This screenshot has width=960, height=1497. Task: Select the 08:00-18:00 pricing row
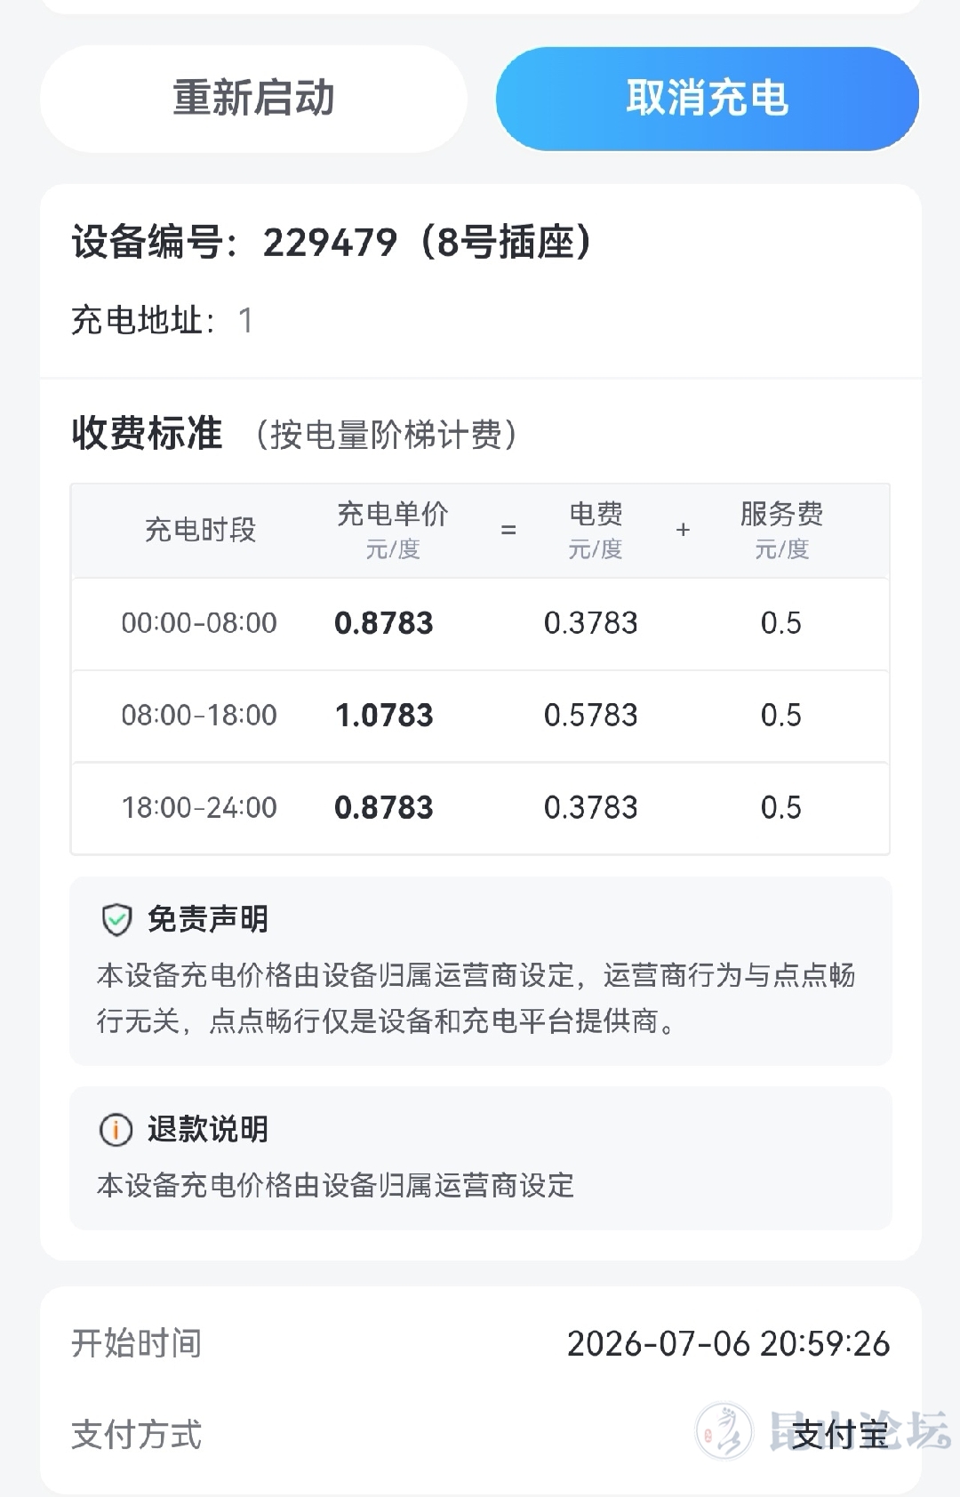pyautogui.click(x=480, y=716)
